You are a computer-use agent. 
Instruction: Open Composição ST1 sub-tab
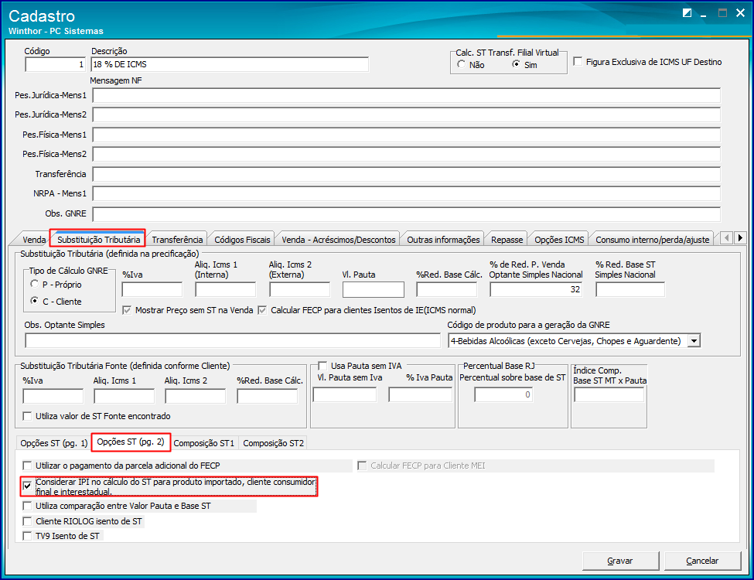tap(204, 443)
